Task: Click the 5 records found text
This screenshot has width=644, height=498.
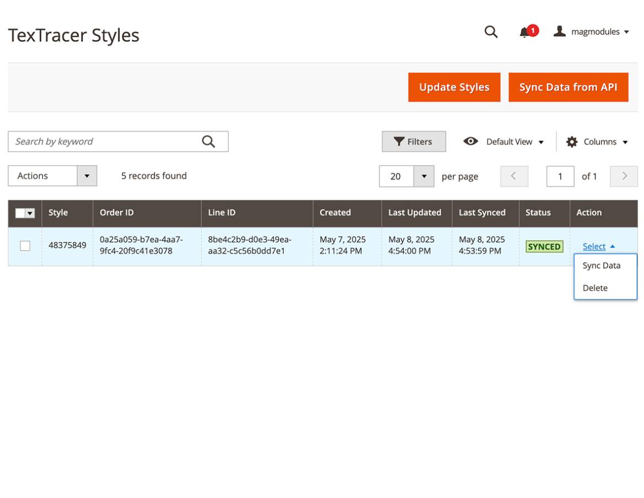Action: [154, 176]
